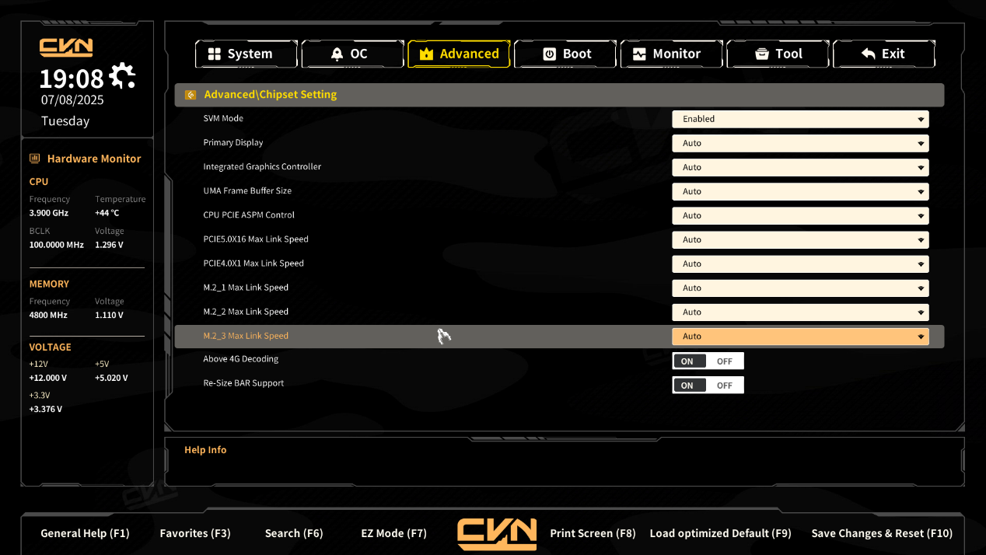The height and width of the screenshot is (555, 986).
Task: Open the Exit tab
Action: click(884, 54)
